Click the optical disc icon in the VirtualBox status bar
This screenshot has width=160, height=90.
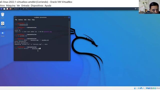coord(137,88)
